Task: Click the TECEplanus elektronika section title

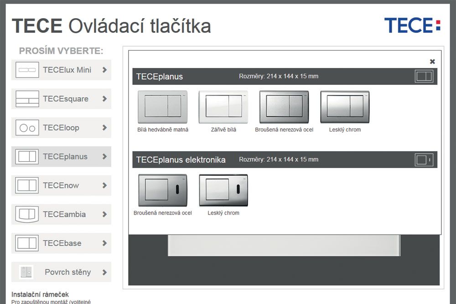Action: [x=181, y=160]
